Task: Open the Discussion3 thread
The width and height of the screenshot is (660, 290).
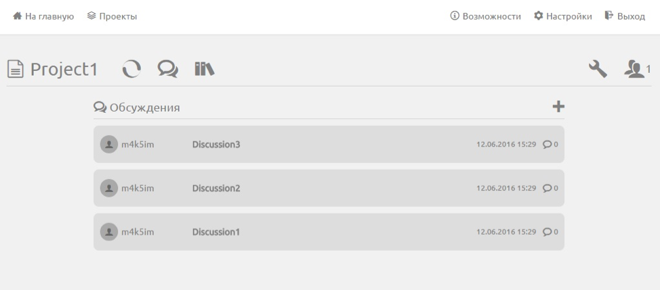Action: [216, 145]
